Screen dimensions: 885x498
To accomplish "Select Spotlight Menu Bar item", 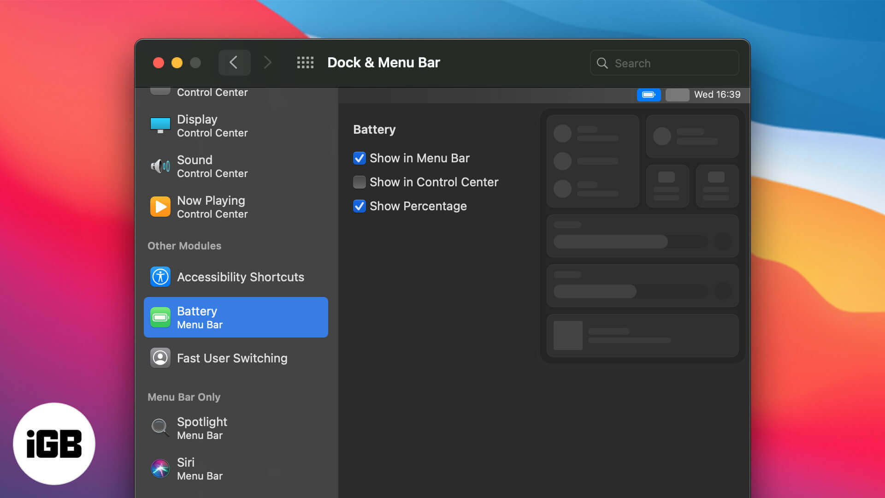I will (236, 428).
